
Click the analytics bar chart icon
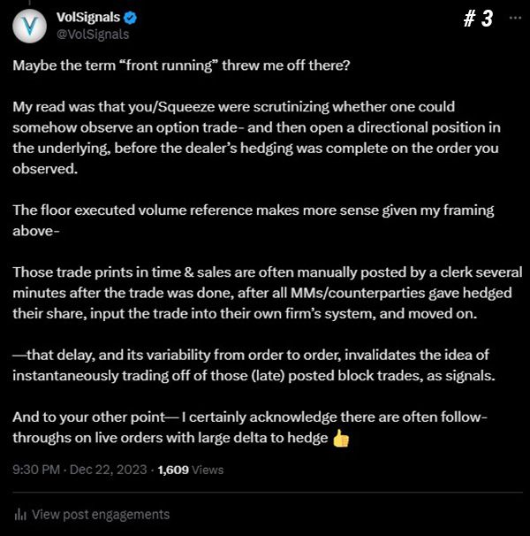tap(19, 514)
